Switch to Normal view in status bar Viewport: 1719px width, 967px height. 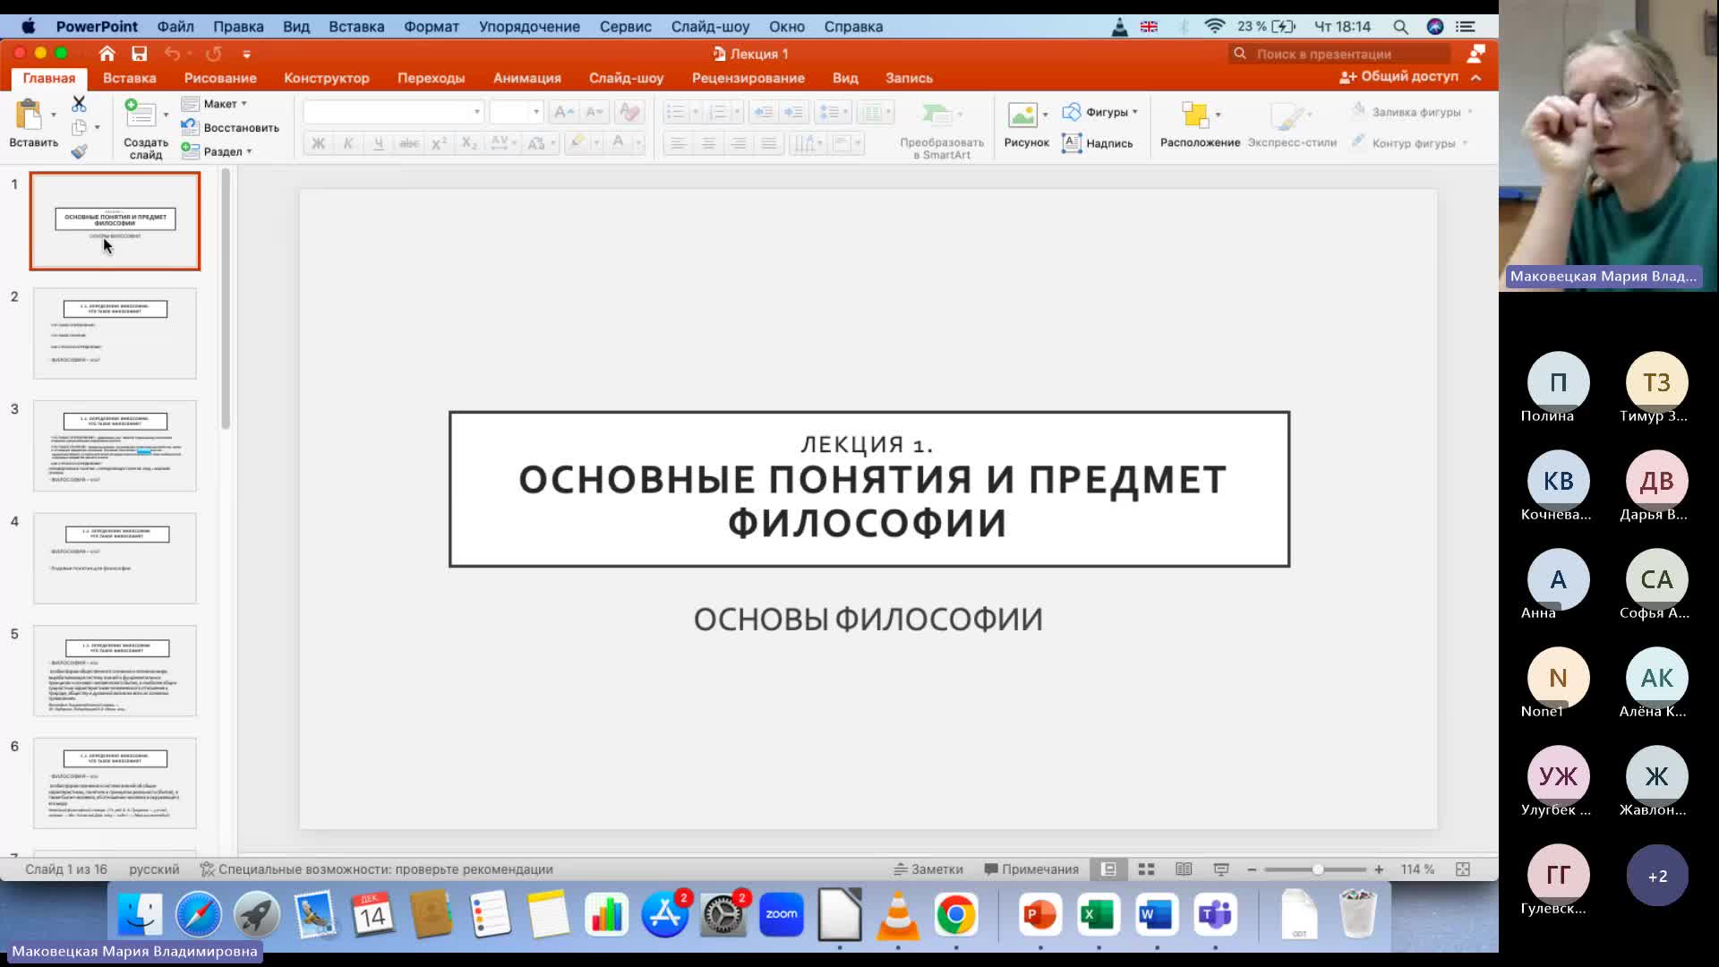[1108, 869]
